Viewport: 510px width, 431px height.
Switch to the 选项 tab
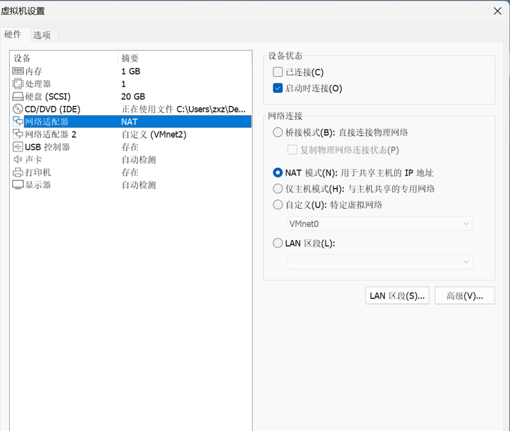(x=42, y=35)
